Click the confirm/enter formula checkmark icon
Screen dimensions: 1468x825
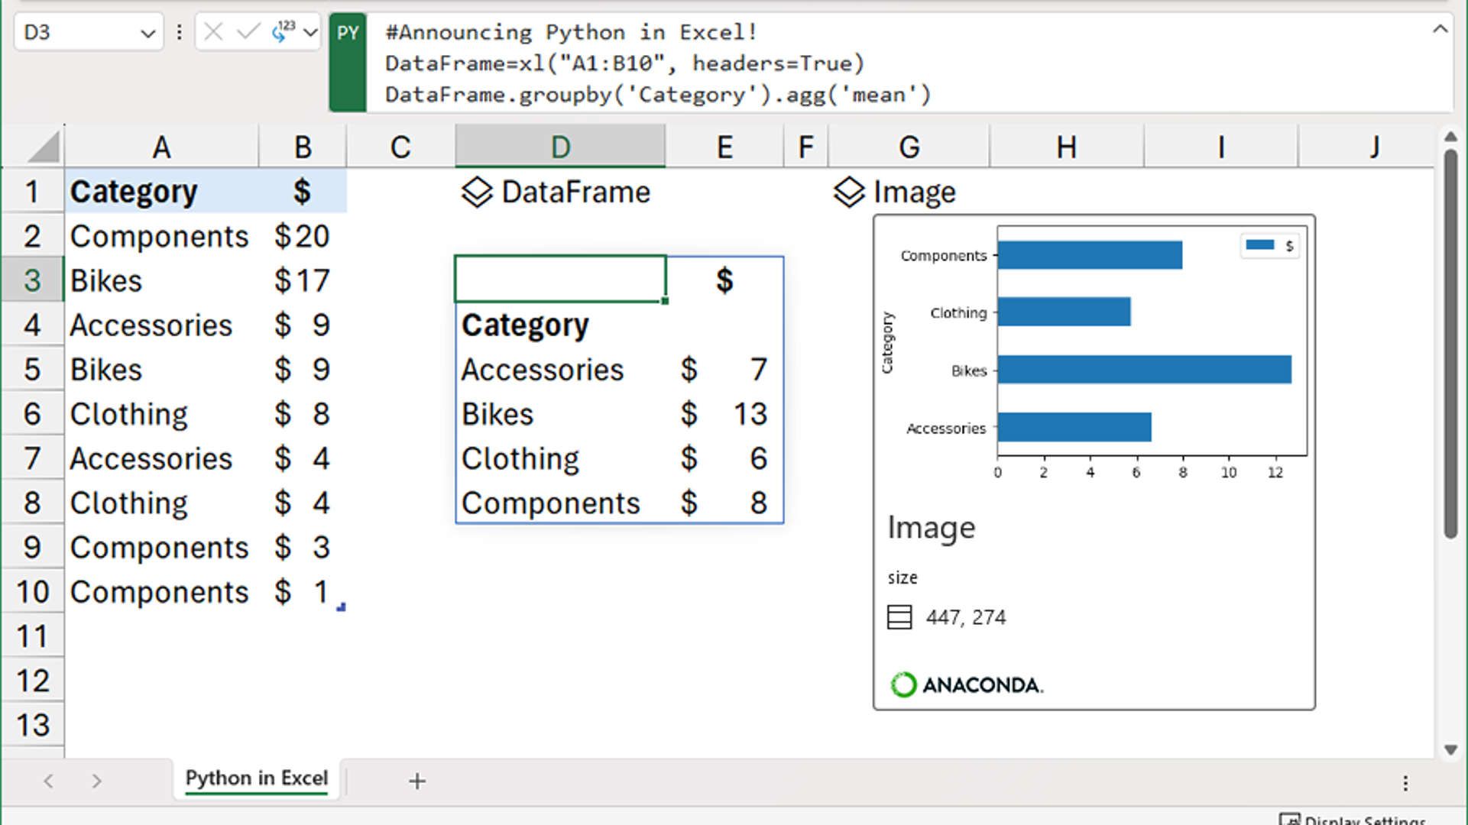point(246,32)
